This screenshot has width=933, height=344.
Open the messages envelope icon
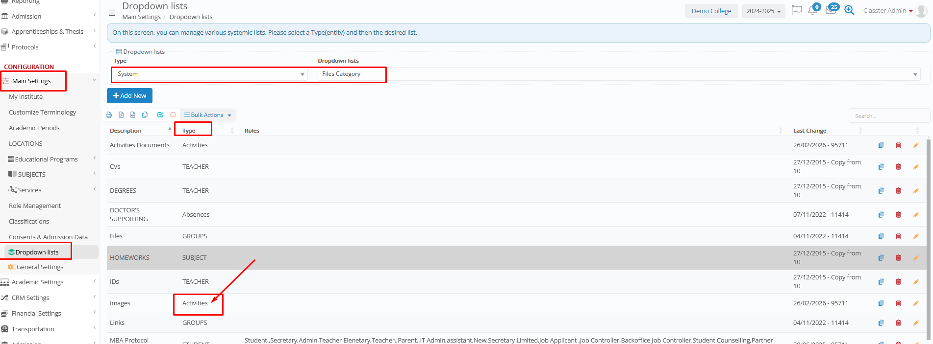pyautogui.click(x=831, y=11)
